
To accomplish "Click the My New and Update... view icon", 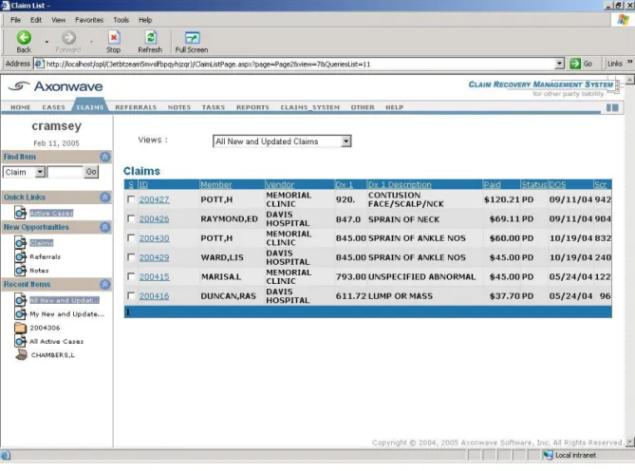I will pyautogui.click(x=20, y=314).
